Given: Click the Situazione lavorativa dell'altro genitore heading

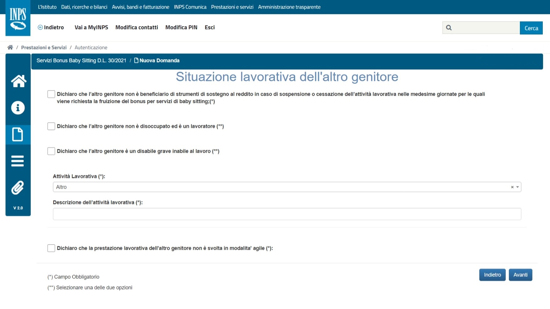Looking at the screenshot, I should pos(287,77).
